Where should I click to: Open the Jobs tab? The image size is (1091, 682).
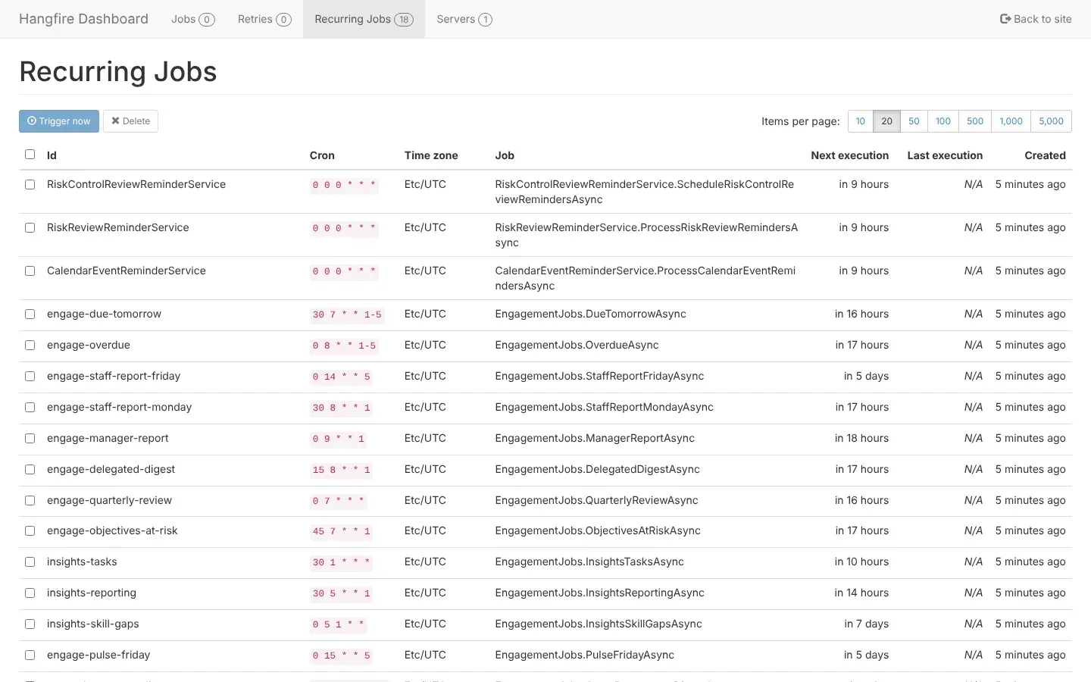pos(193,19)
